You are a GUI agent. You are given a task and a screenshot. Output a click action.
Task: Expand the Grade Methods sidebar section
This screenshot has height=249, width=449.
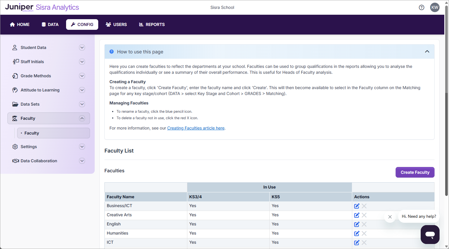click(82, 76)
